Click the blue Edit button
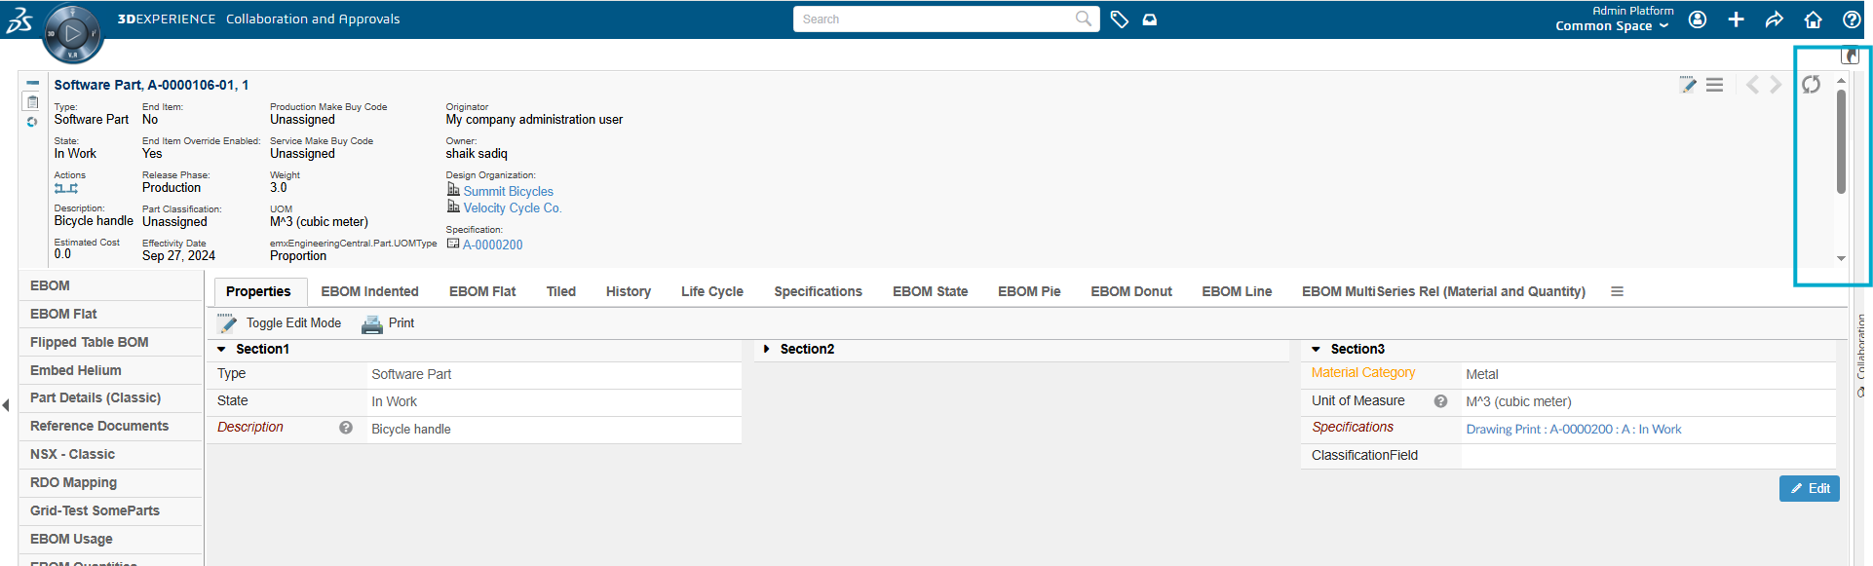 1810,488
